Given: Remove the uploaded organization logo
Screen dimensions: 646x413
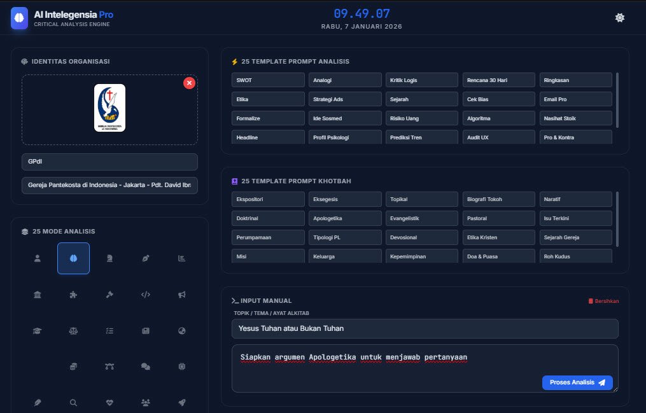Looking at the screenshot, I should pyautogui.click(x=189, y=83).
